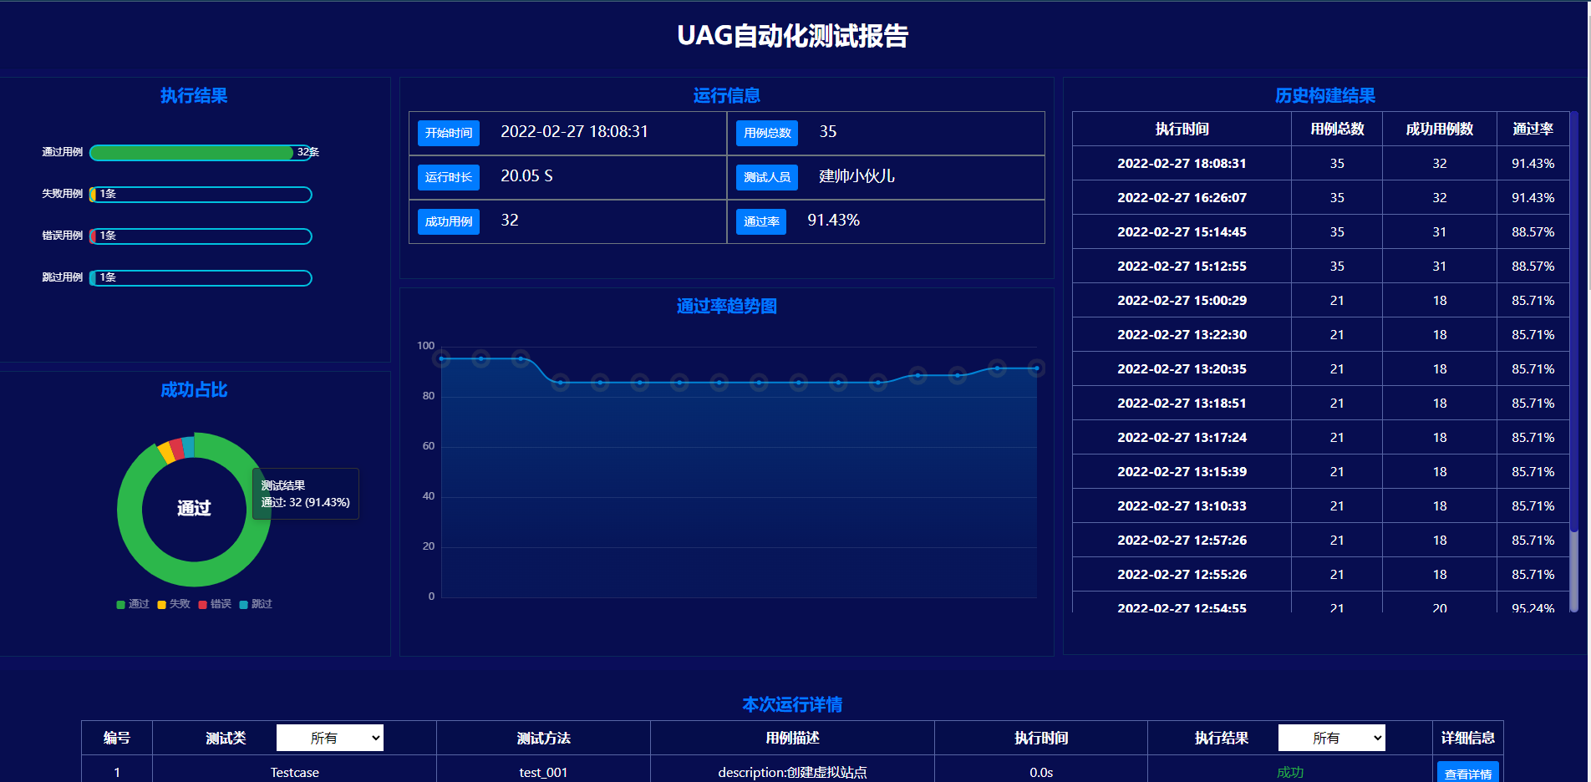Click the 执行时间 column header in history table

(1182, 129)
